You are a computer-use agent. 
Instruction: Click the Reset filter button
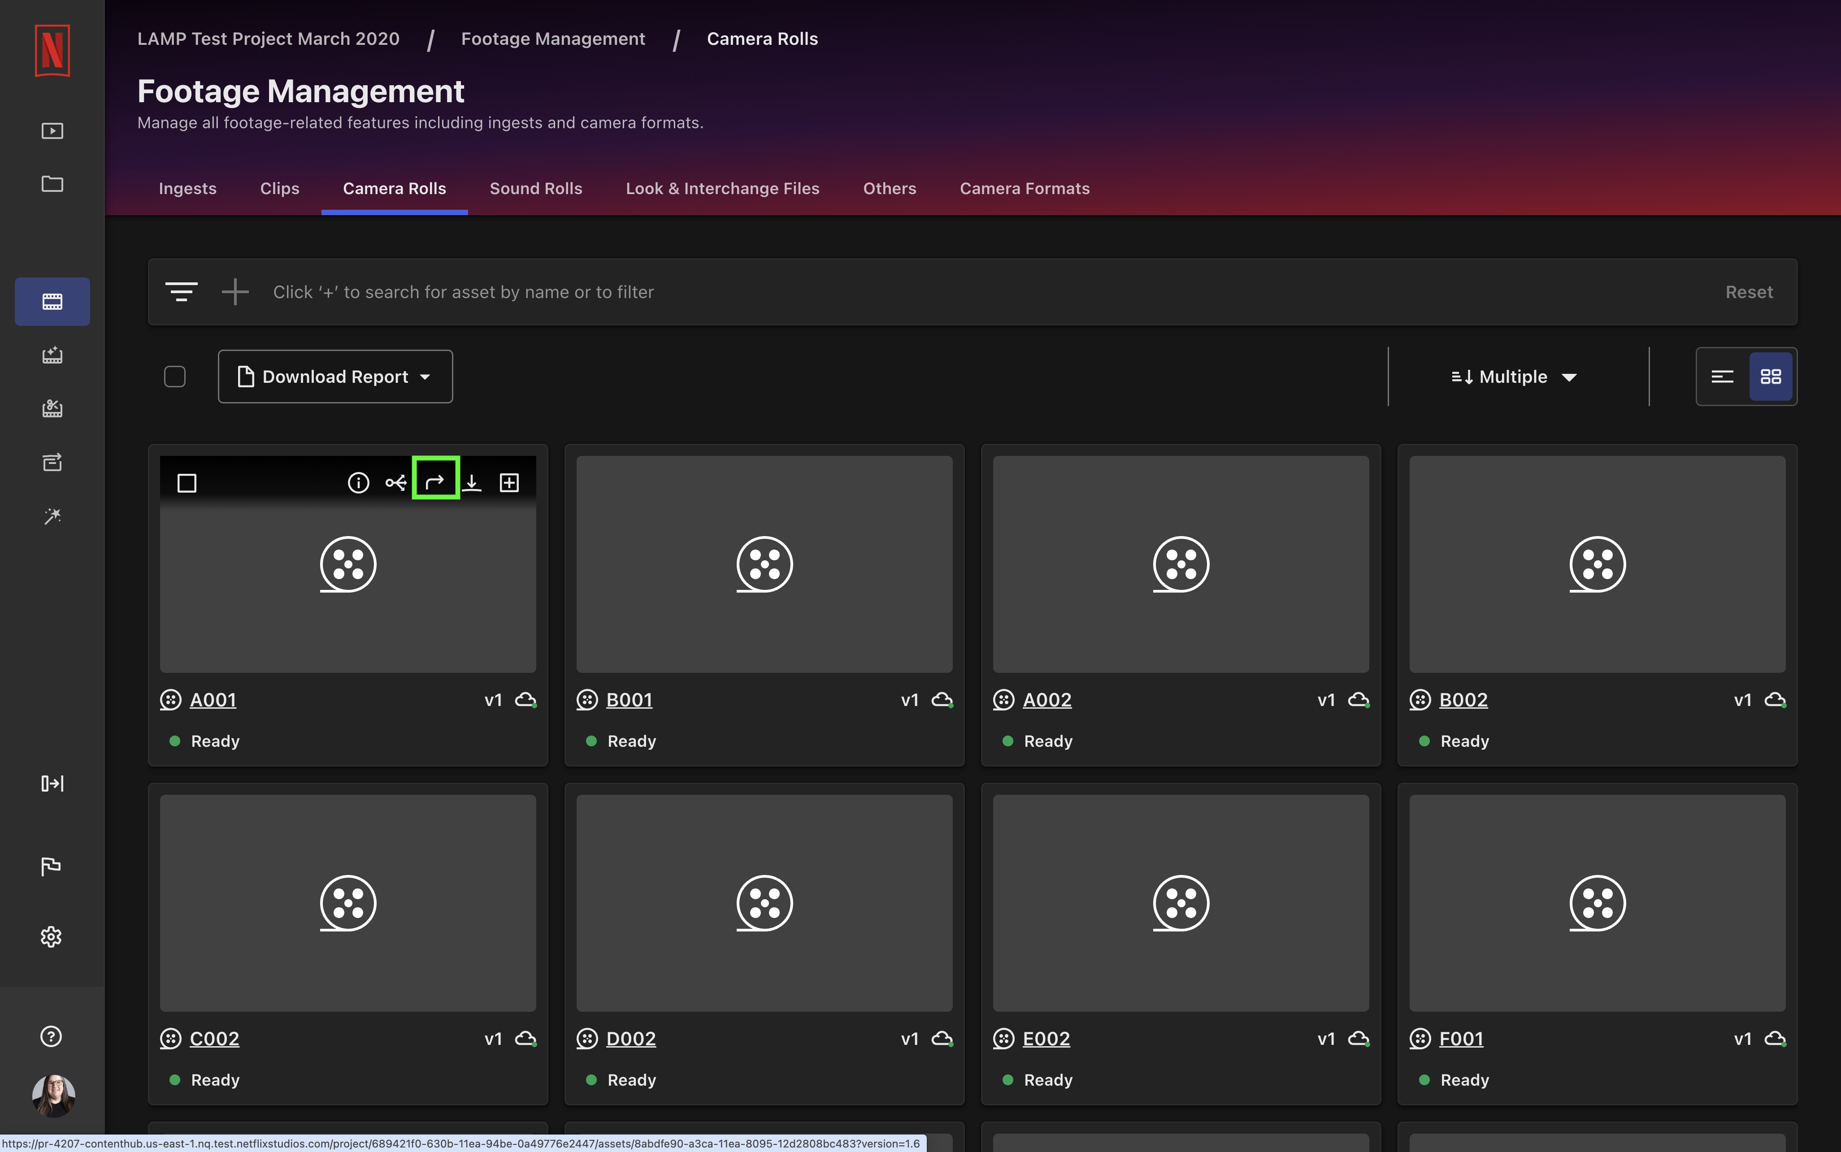(x=1748, y=292)
